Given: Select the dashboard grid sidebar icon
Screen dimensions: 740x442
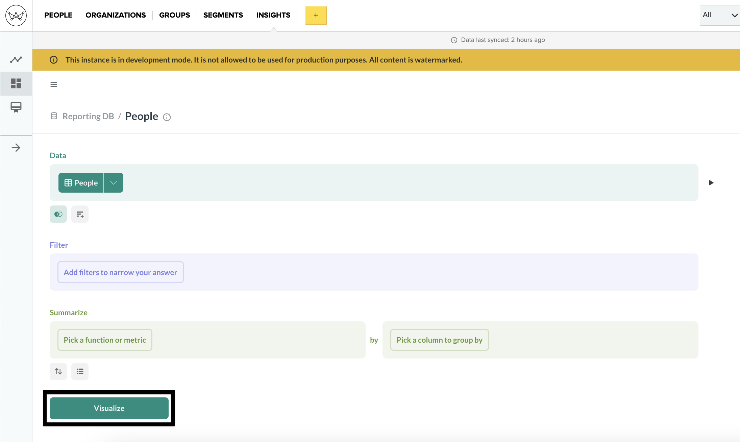Looking at the screenshot, I should tap(16, 83).
